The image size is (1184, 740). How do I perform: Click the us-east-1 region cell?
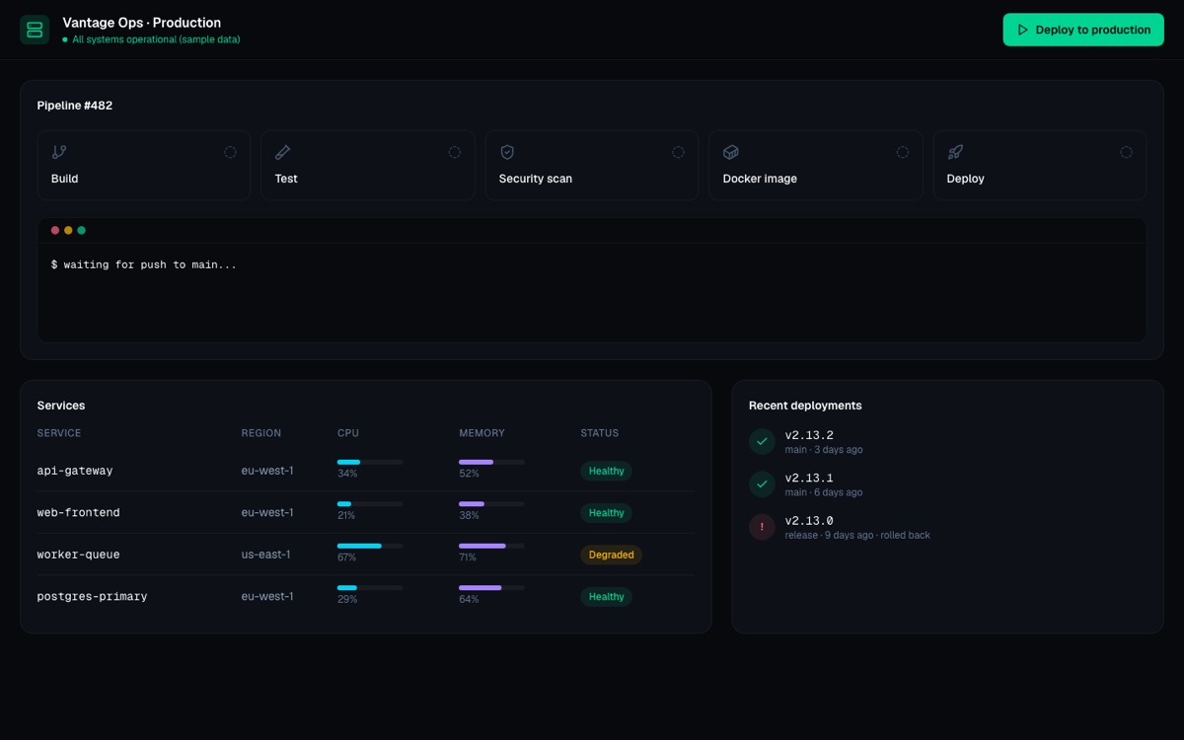(x=266, y=555)
